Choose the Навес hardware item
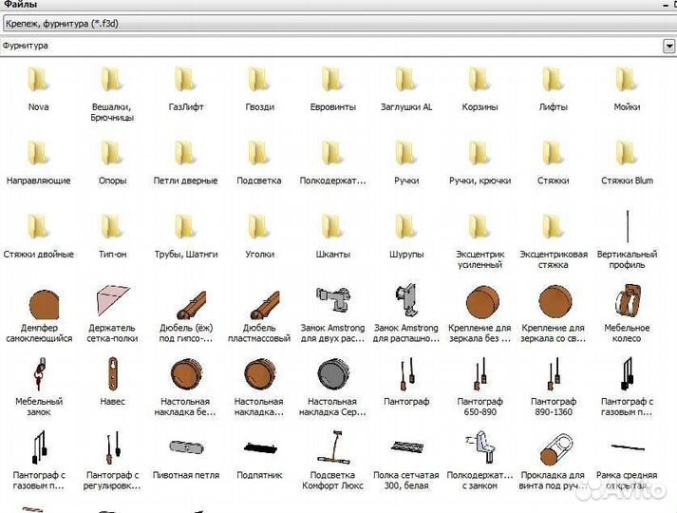The height and width of the screenshot is (513, 677). pyautogui.click(x=112, y=376)
